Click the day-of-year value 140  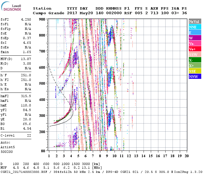point(99,13)
